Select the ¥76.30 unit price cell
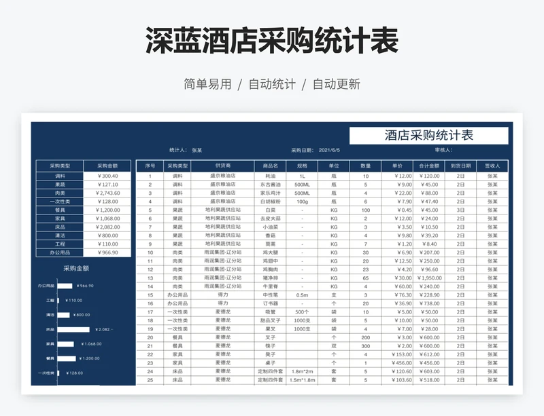Image resolution: width=544 pixels, height=416 pixels. coord(397,295)
